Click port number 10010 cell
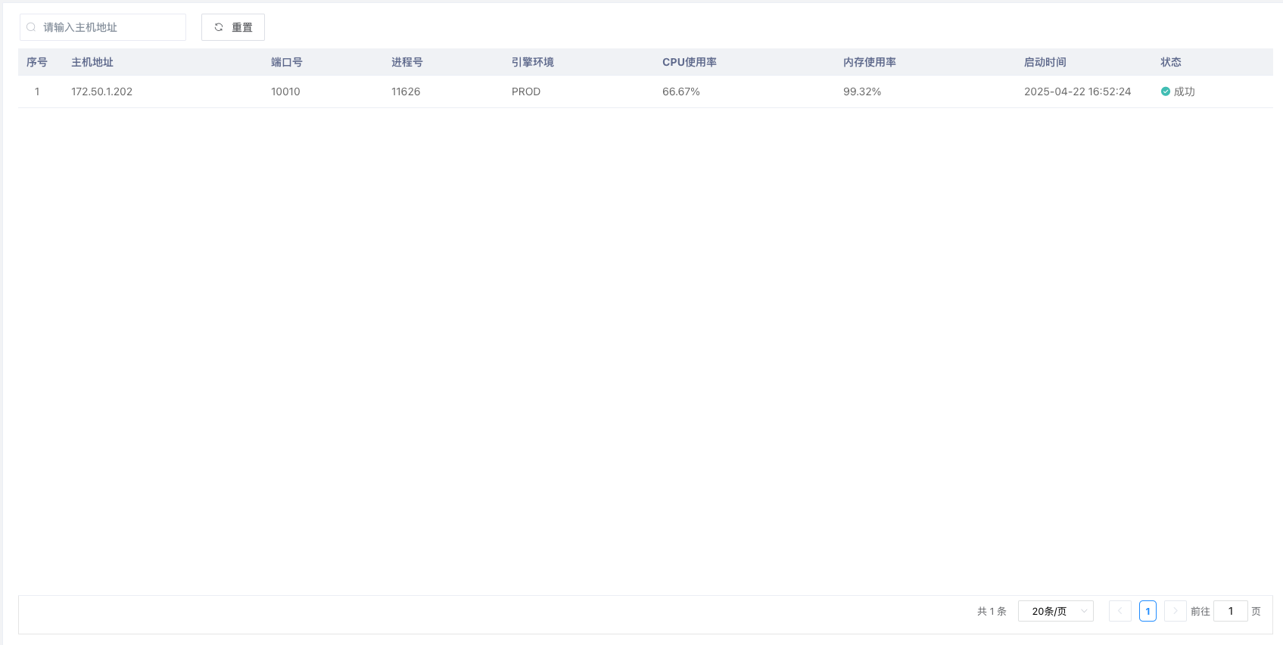The width and height of the screenshot is (1283, 645). pyautogui.click(x=285, y=91)
